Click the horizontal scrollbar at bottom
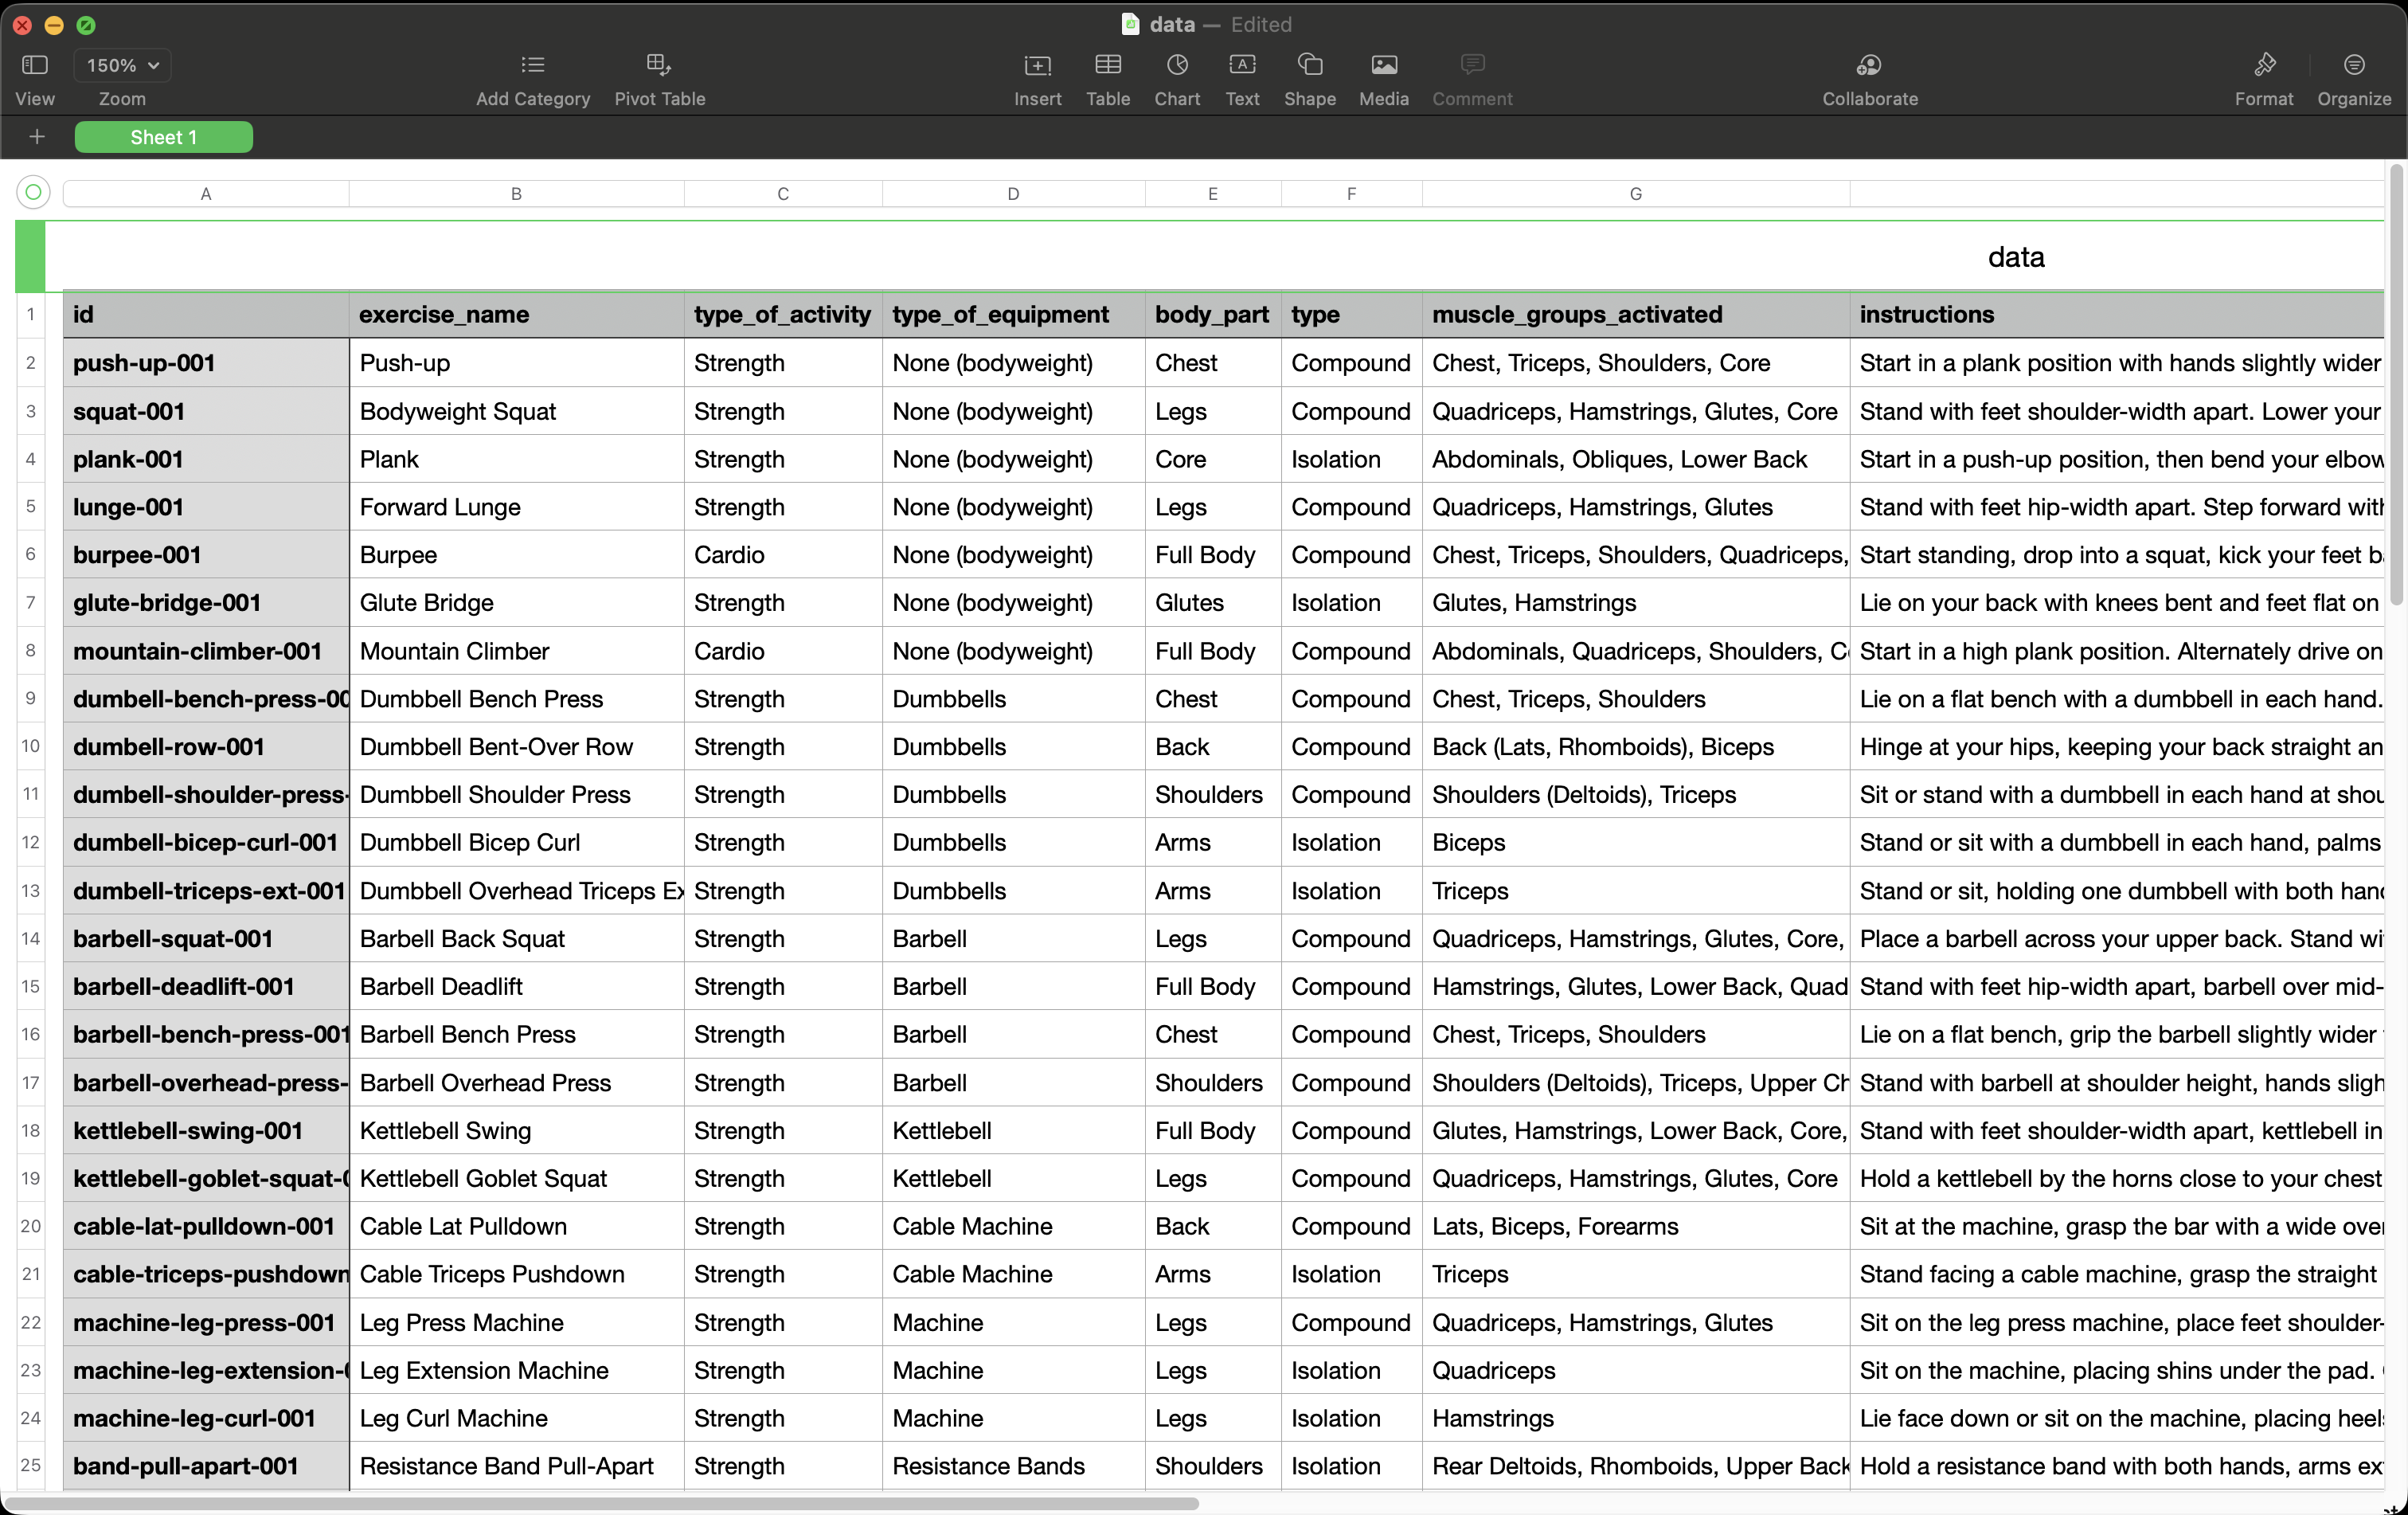 [602, 1503]
